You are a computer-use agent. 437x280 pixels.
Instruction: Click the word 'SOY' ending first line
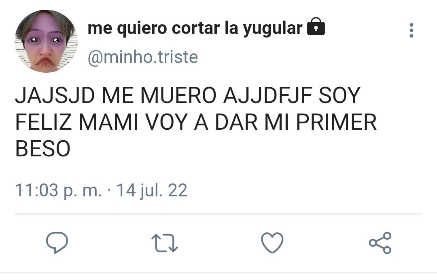(x=339, y=95)
